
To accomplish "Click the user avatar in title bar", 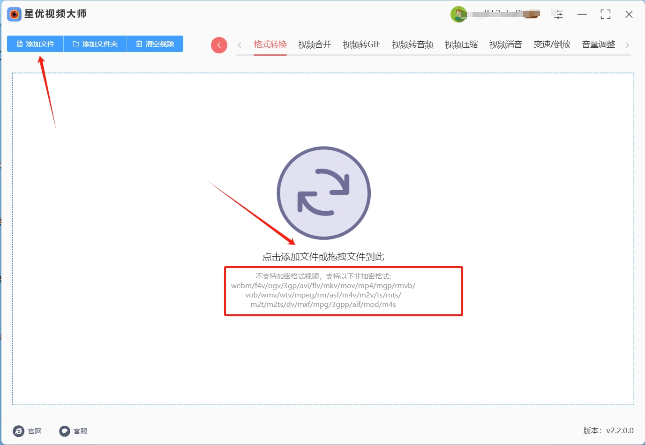I will point(458,15).
